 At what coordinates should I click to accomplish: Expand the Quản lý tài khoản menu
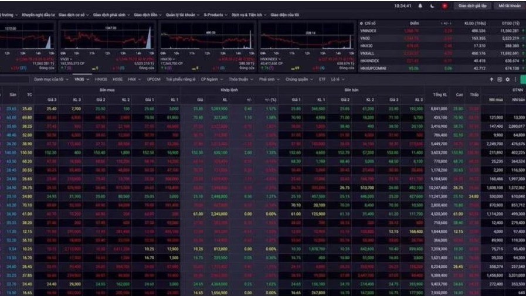click(182, 15)
